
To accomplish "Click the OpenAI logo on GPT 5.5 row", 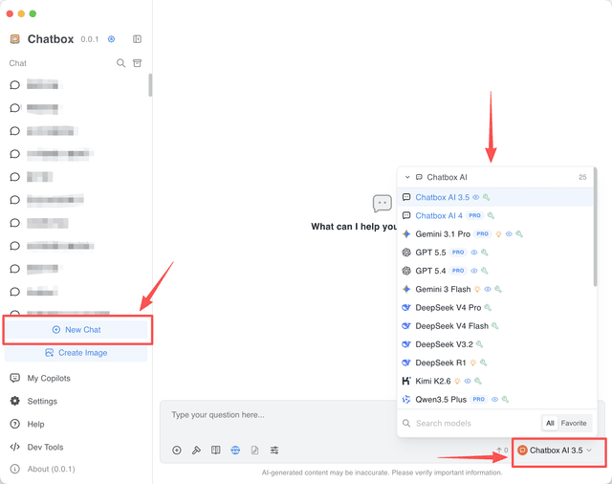I will (406, 253).
